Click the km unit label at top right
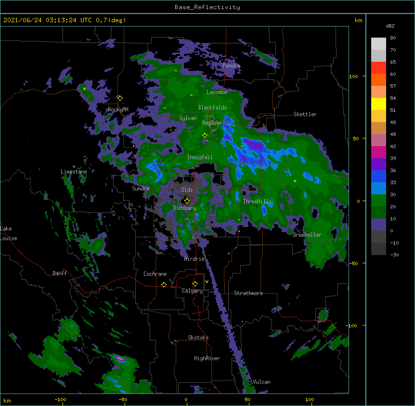Image resolution: width=415 pixels, height=406 pixels. click(x=359, y=20)
